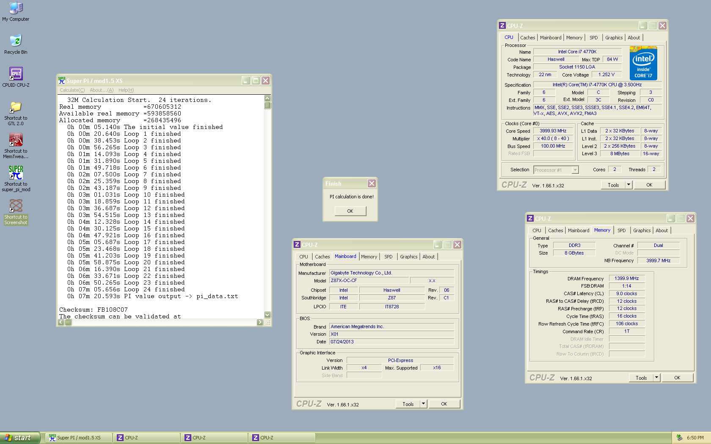Switch to SPD tab in top CPU-Z window
This screenshot has width=711, height=444.
pyautogui.click(x=594, y=38)
